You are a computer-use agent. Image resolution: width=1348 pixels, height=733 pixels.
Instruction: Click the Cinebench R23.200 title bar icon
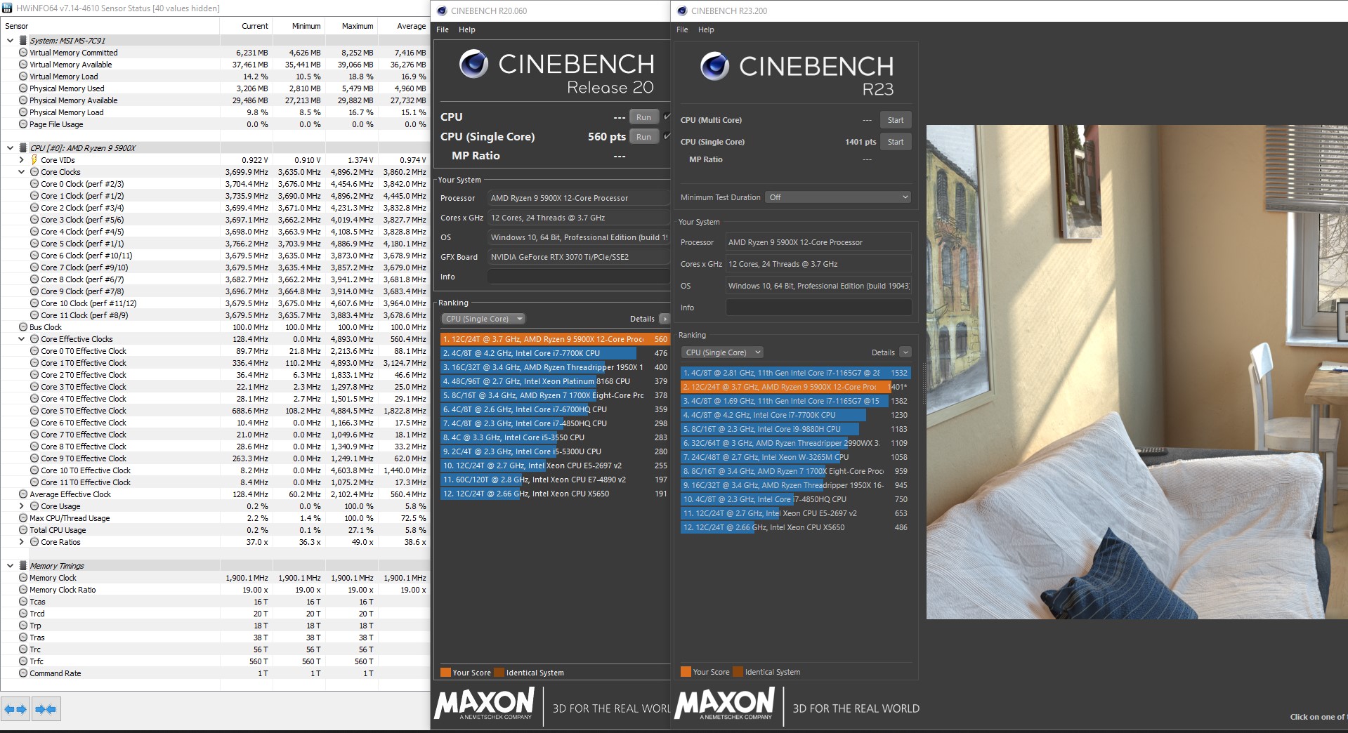coord(682,11)
